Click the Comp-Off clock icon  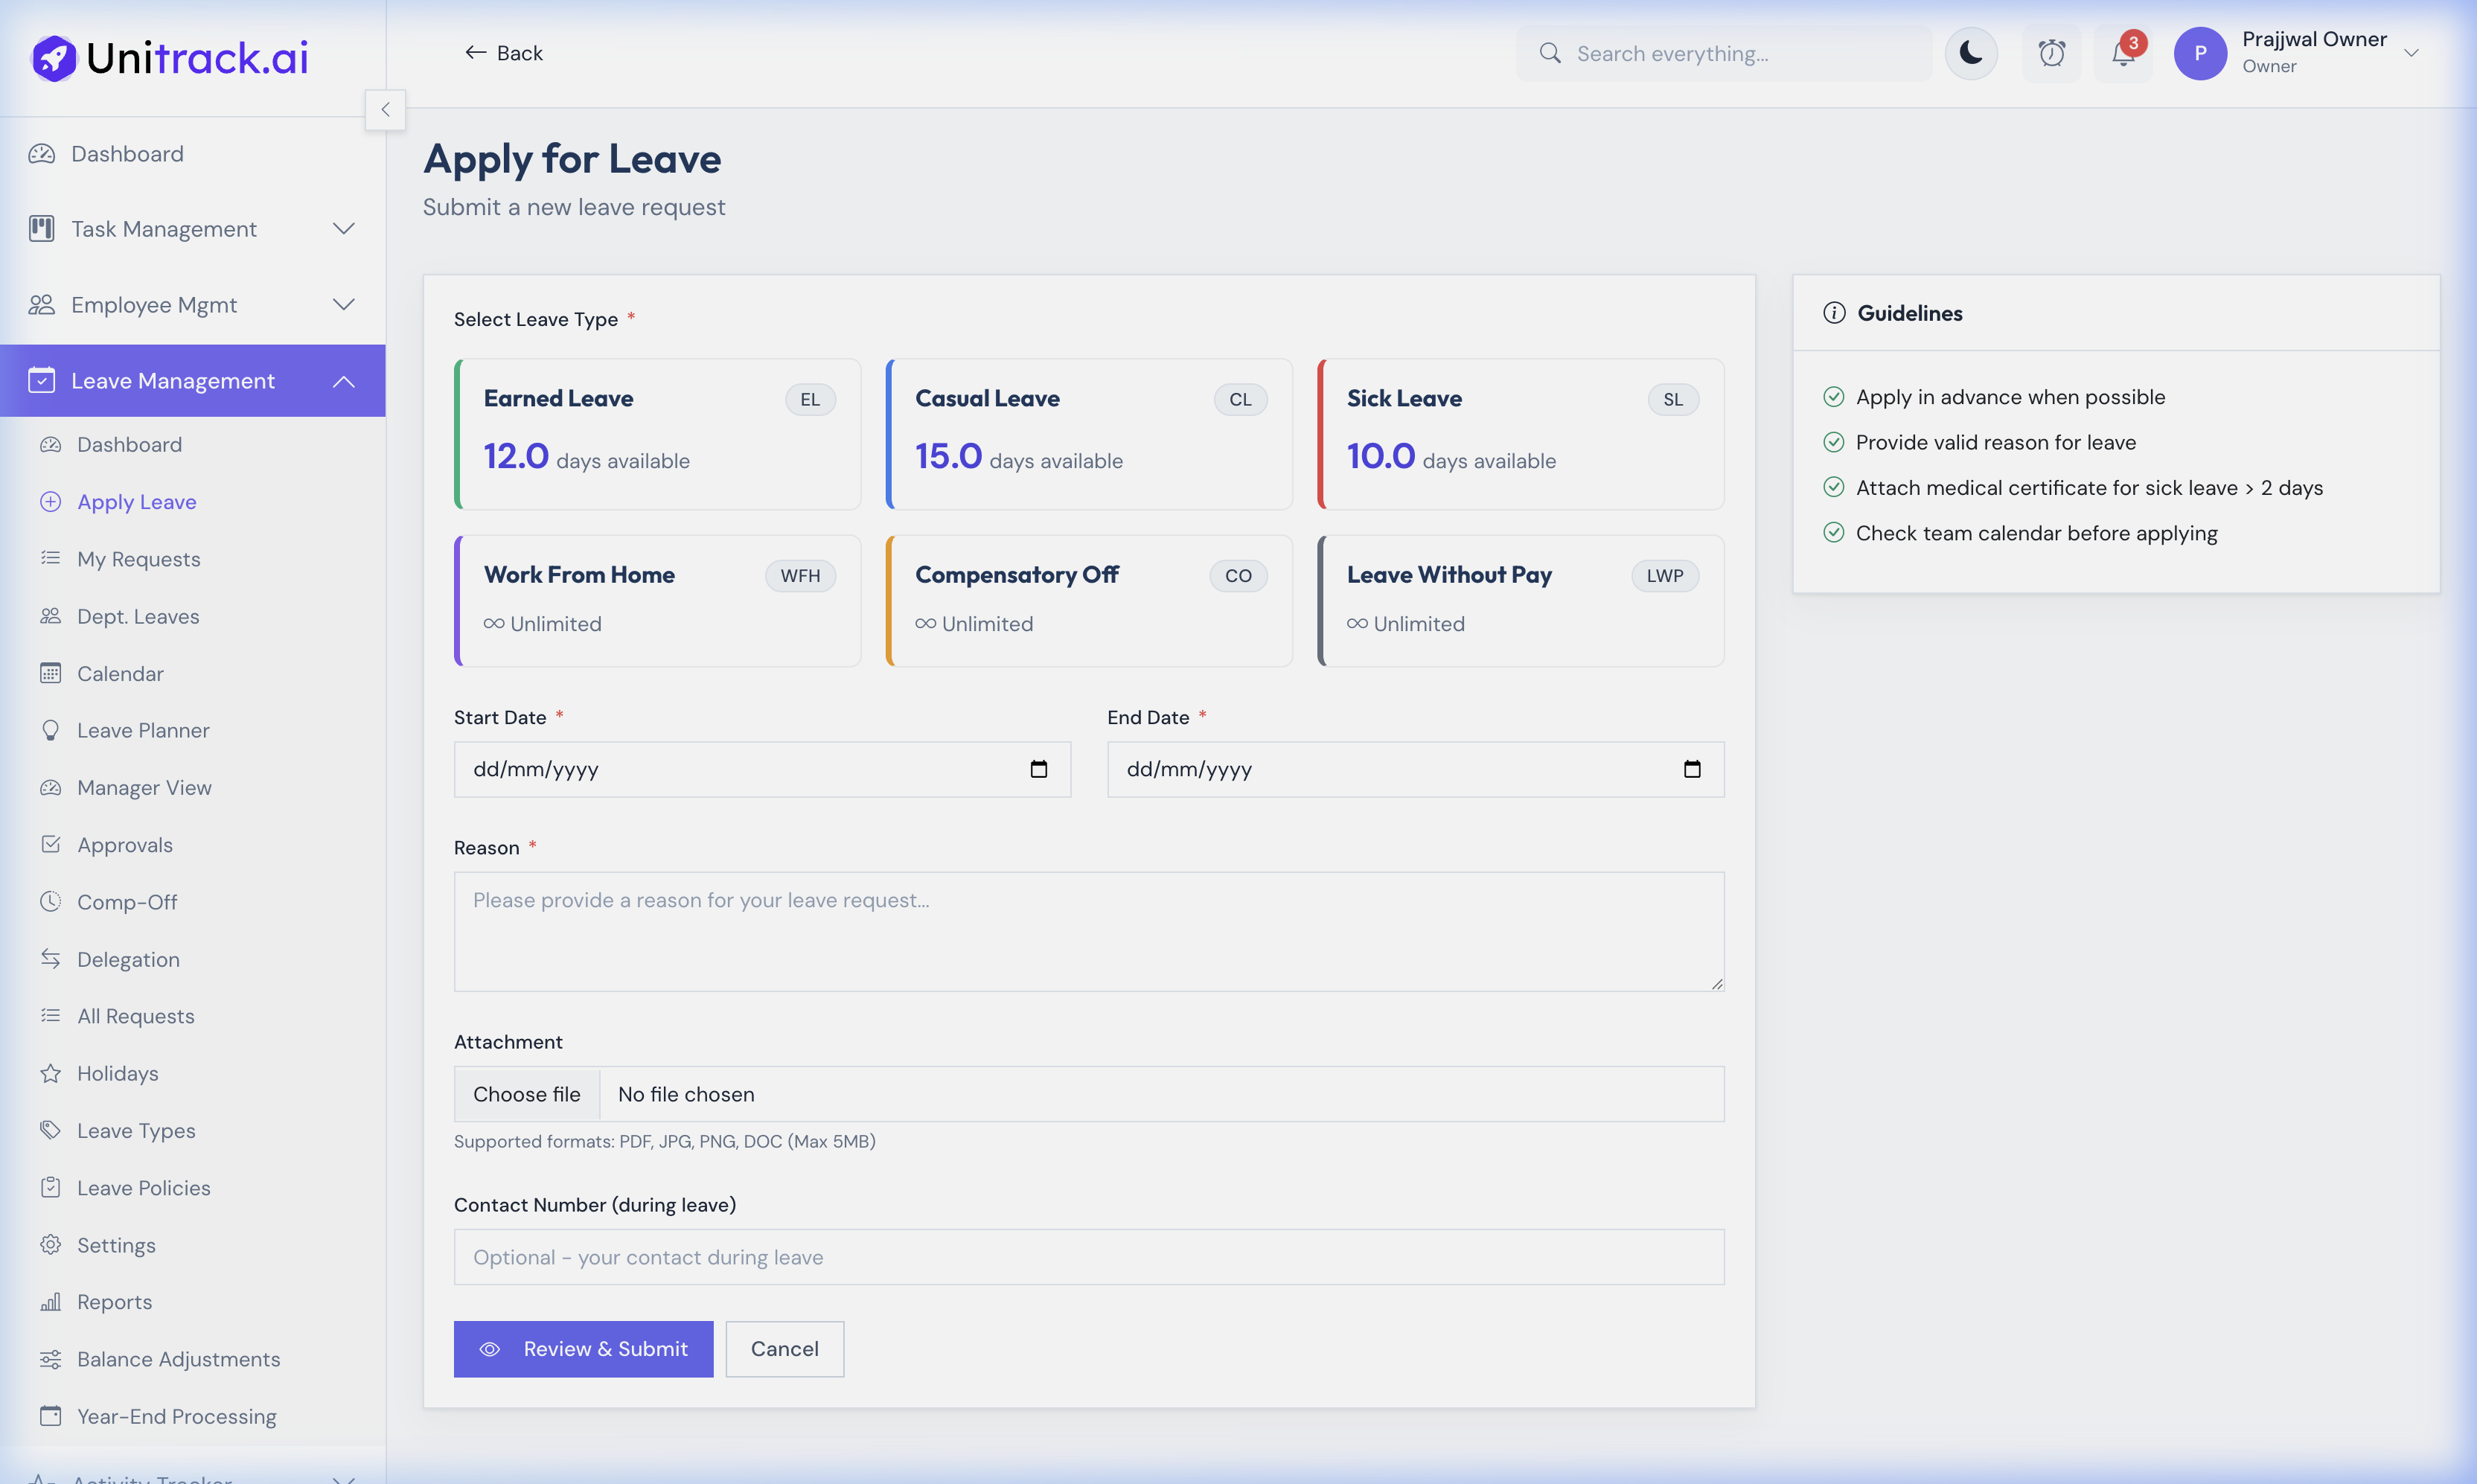click(52, 901)
